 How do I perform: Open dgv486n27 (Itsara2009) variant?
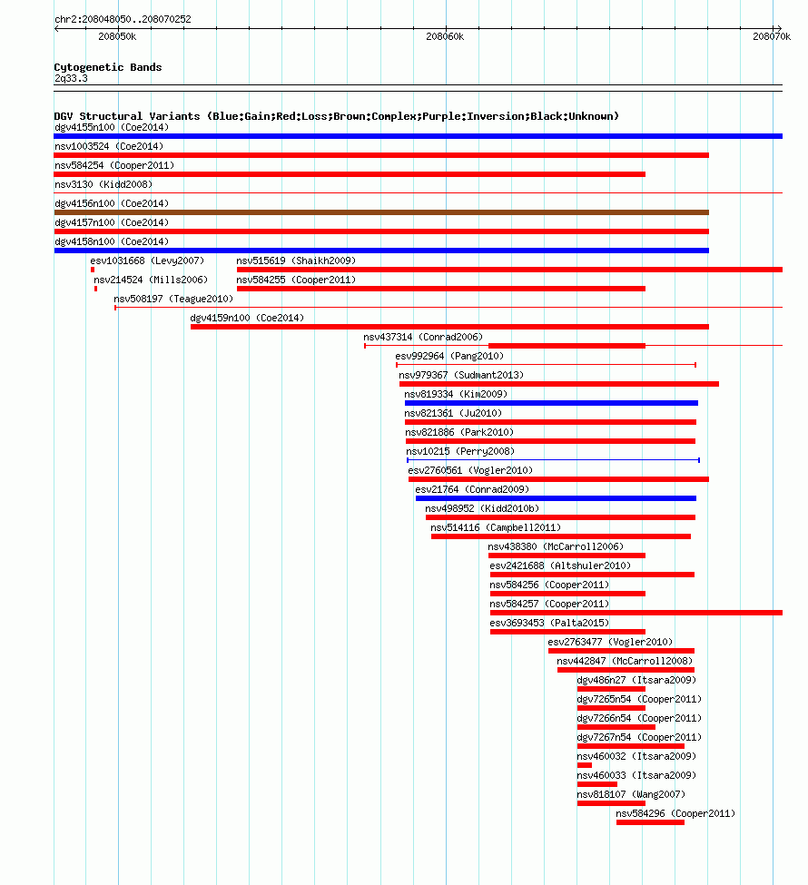tap(636, 681)
